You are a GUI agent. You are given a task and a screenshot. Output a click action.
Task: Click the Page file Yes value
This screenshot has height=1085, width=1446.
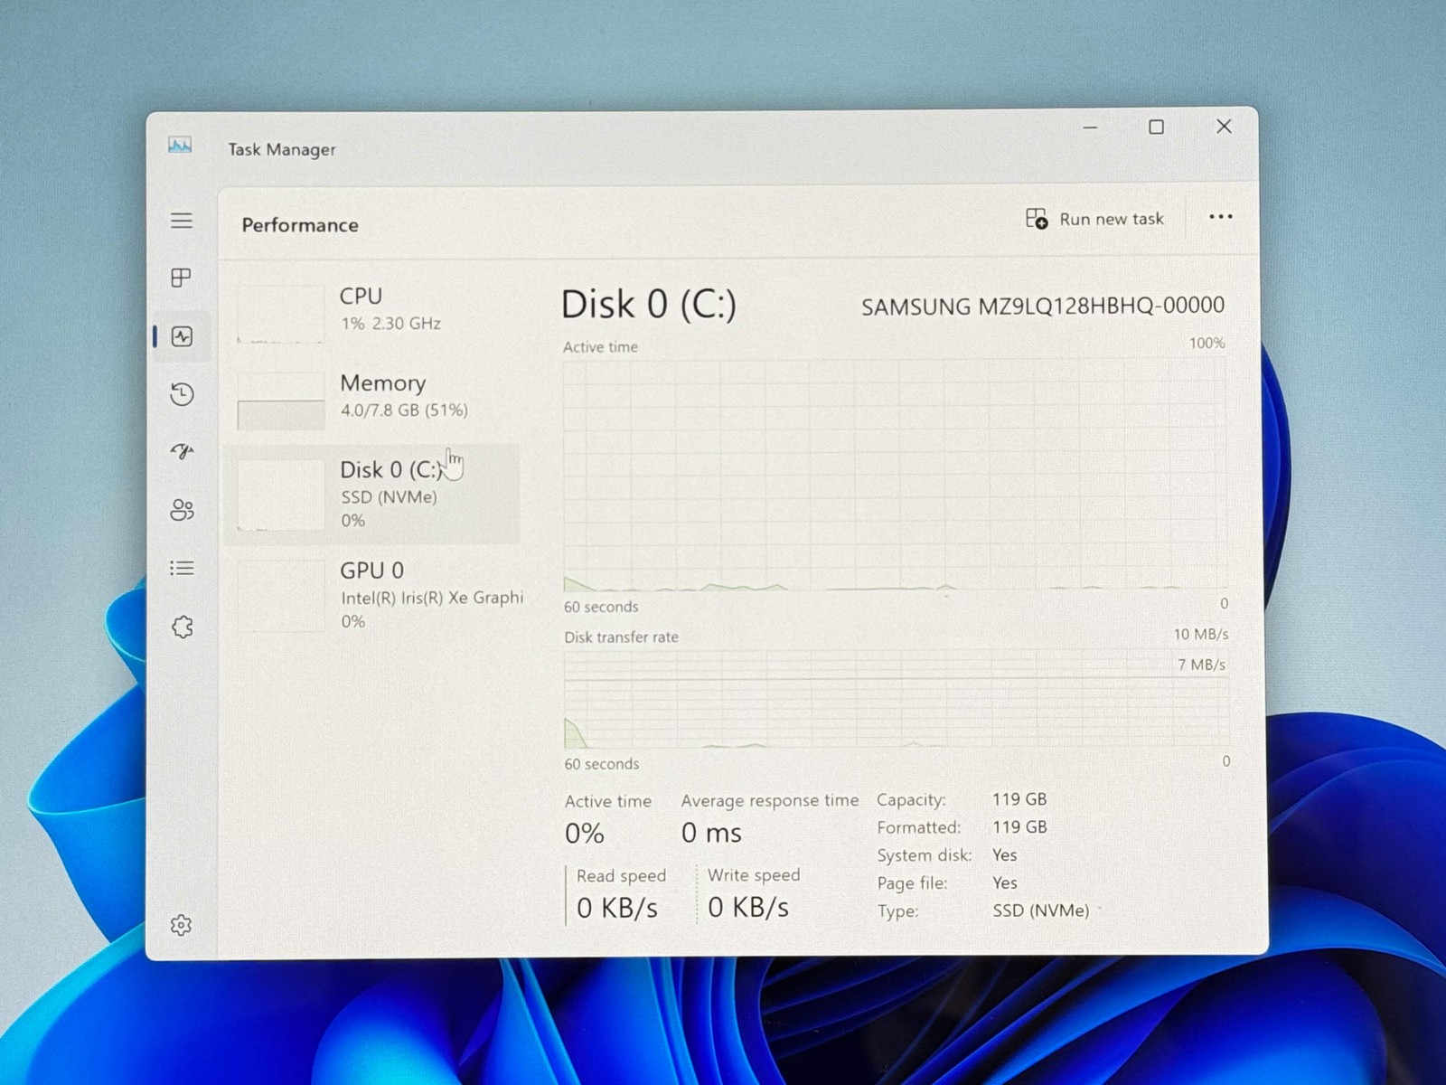(x=1005, y=882)
